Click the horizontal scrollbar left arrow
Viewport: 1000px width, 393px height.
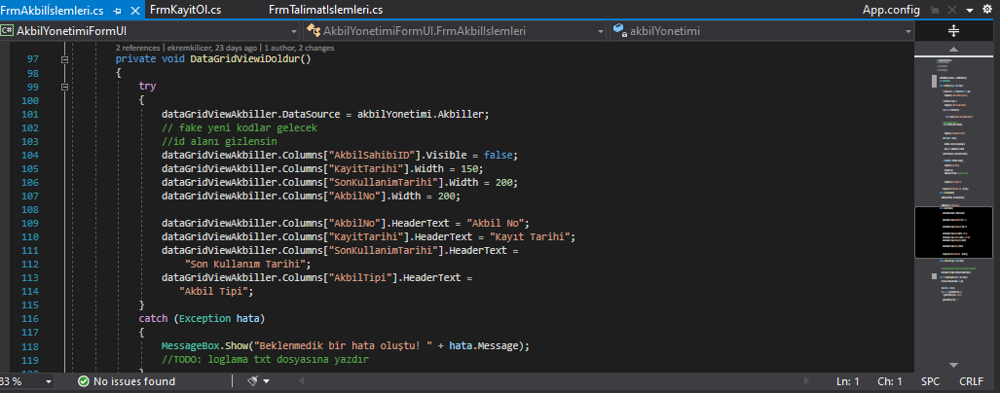click(x=300, y=381)
